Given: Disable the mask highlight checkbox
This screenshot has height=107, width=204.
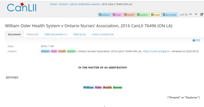Looking at the screenshot, I should point(152,15).
